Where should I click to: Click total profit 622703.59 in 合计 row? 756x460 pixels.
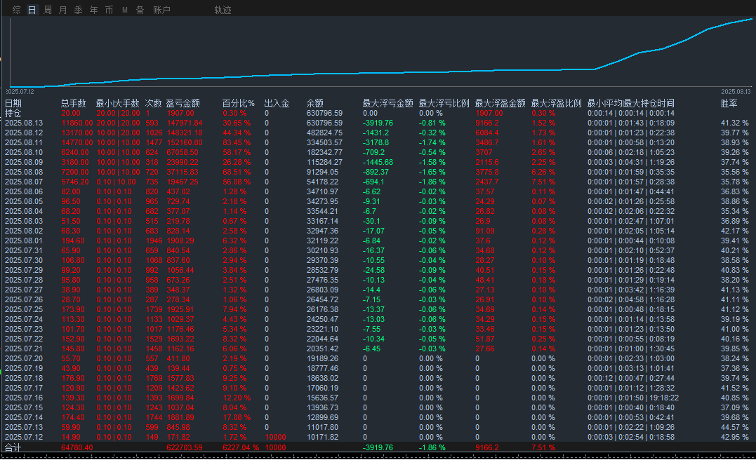[x=185, y=447]
